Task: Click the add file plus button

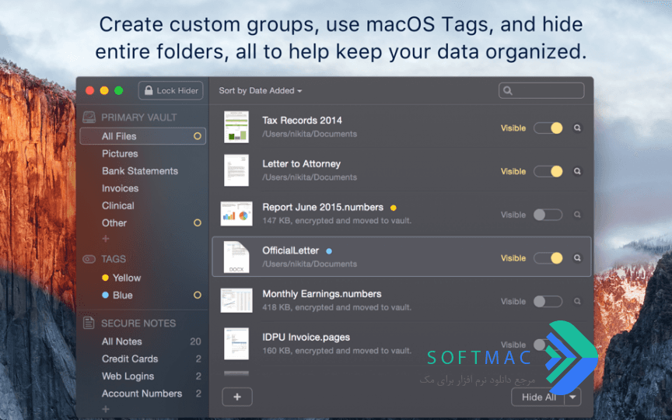Action: pos(237,397)
